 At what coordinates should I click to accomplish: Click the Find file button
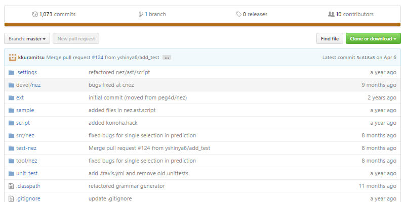[330, 38]
